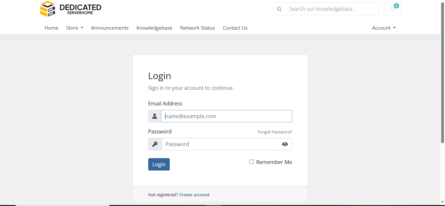The image size is (445, 206).
Task: Focus the Email Address input field
Action: (x=226, y=116)
